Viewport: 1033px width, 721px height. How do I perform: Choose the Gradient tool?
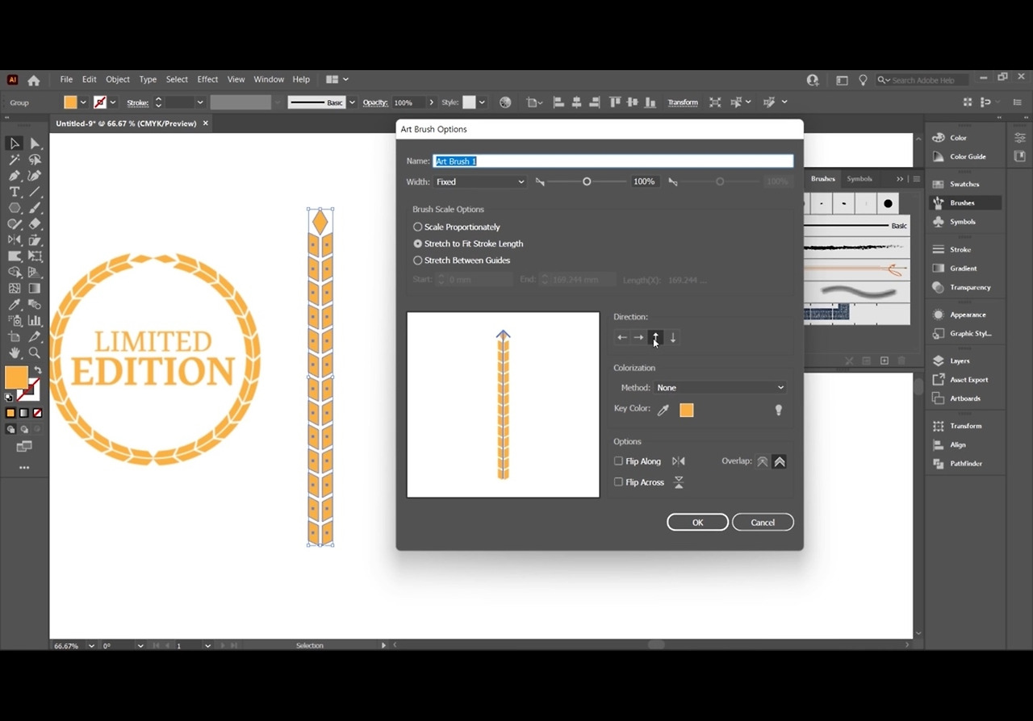(35, 288)
